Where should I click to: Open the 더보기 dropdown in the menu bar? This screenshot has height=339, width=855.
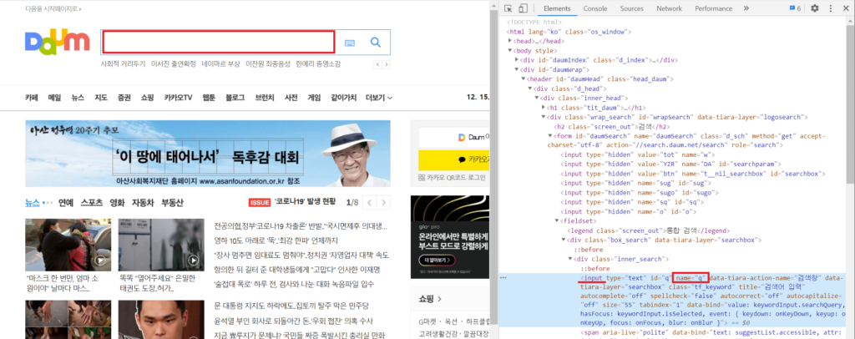point(379,98)
